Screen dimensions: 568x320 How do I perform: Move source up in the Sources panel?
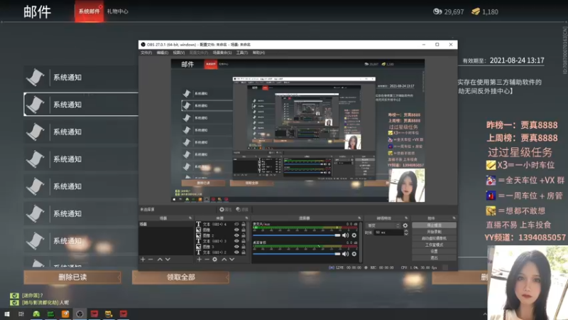224,260
